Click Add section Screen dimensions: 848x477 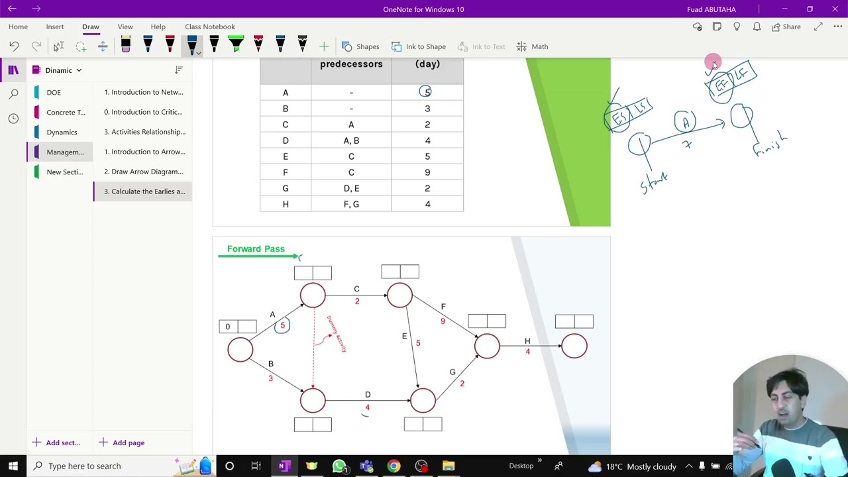(56, 443)
